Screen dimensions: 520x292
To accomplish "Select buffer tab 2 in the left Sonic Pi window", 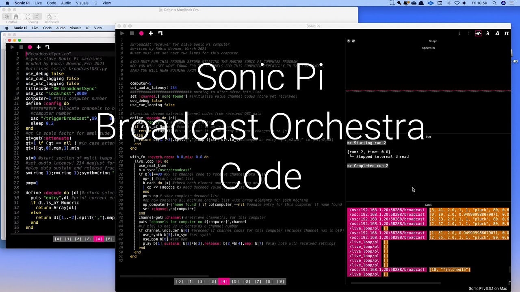I will [x=78, y=239].
